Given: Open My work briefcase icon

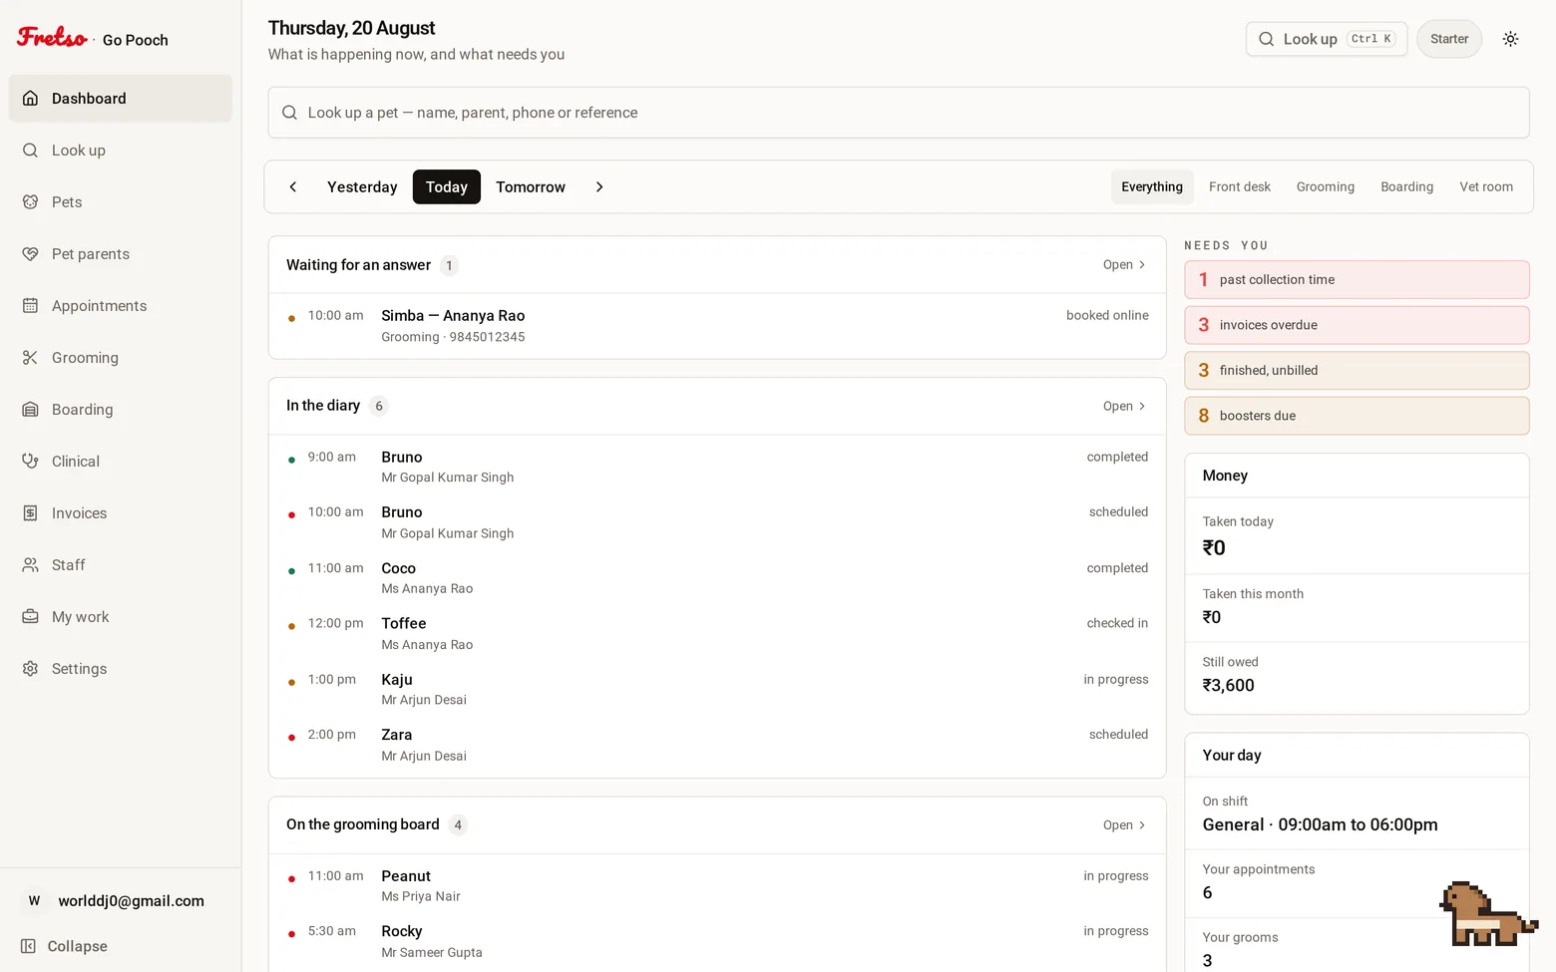Looking at the screenshot, I should click(x=31, y=617).
